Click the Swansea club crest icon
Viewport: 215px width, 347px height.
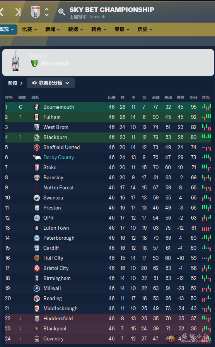[37, 198]
